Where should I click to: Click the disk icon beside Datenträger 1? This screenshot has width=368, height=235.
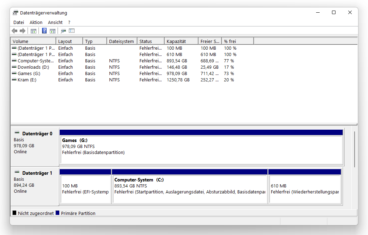click(x=17, y=172)
